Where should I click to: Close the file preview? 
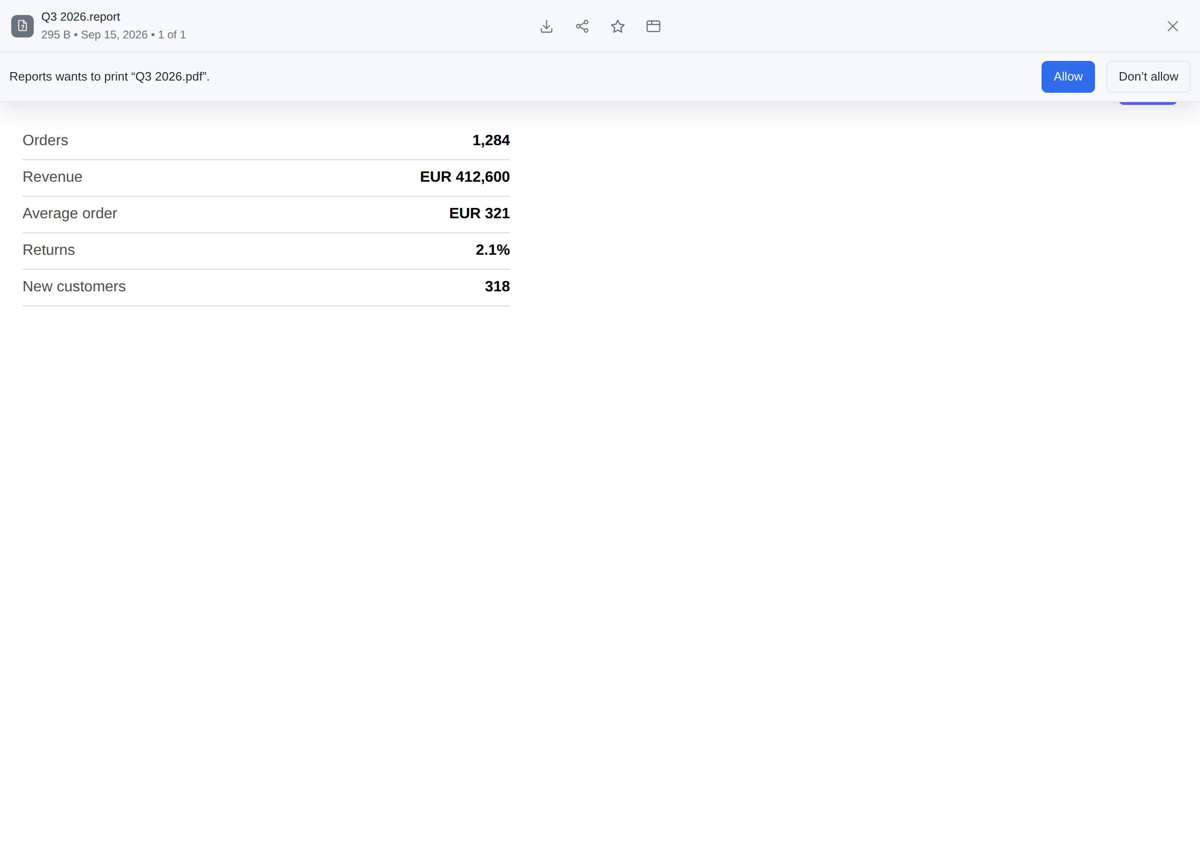pos(1173,26)
